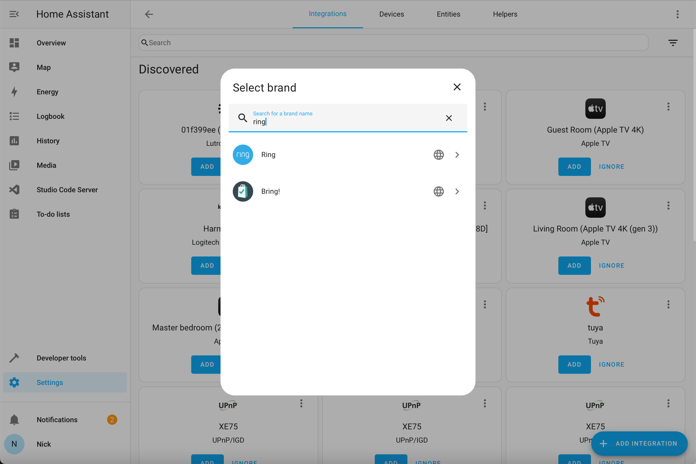
Task: Switch to the Devices tab
Action: point(392,14)
